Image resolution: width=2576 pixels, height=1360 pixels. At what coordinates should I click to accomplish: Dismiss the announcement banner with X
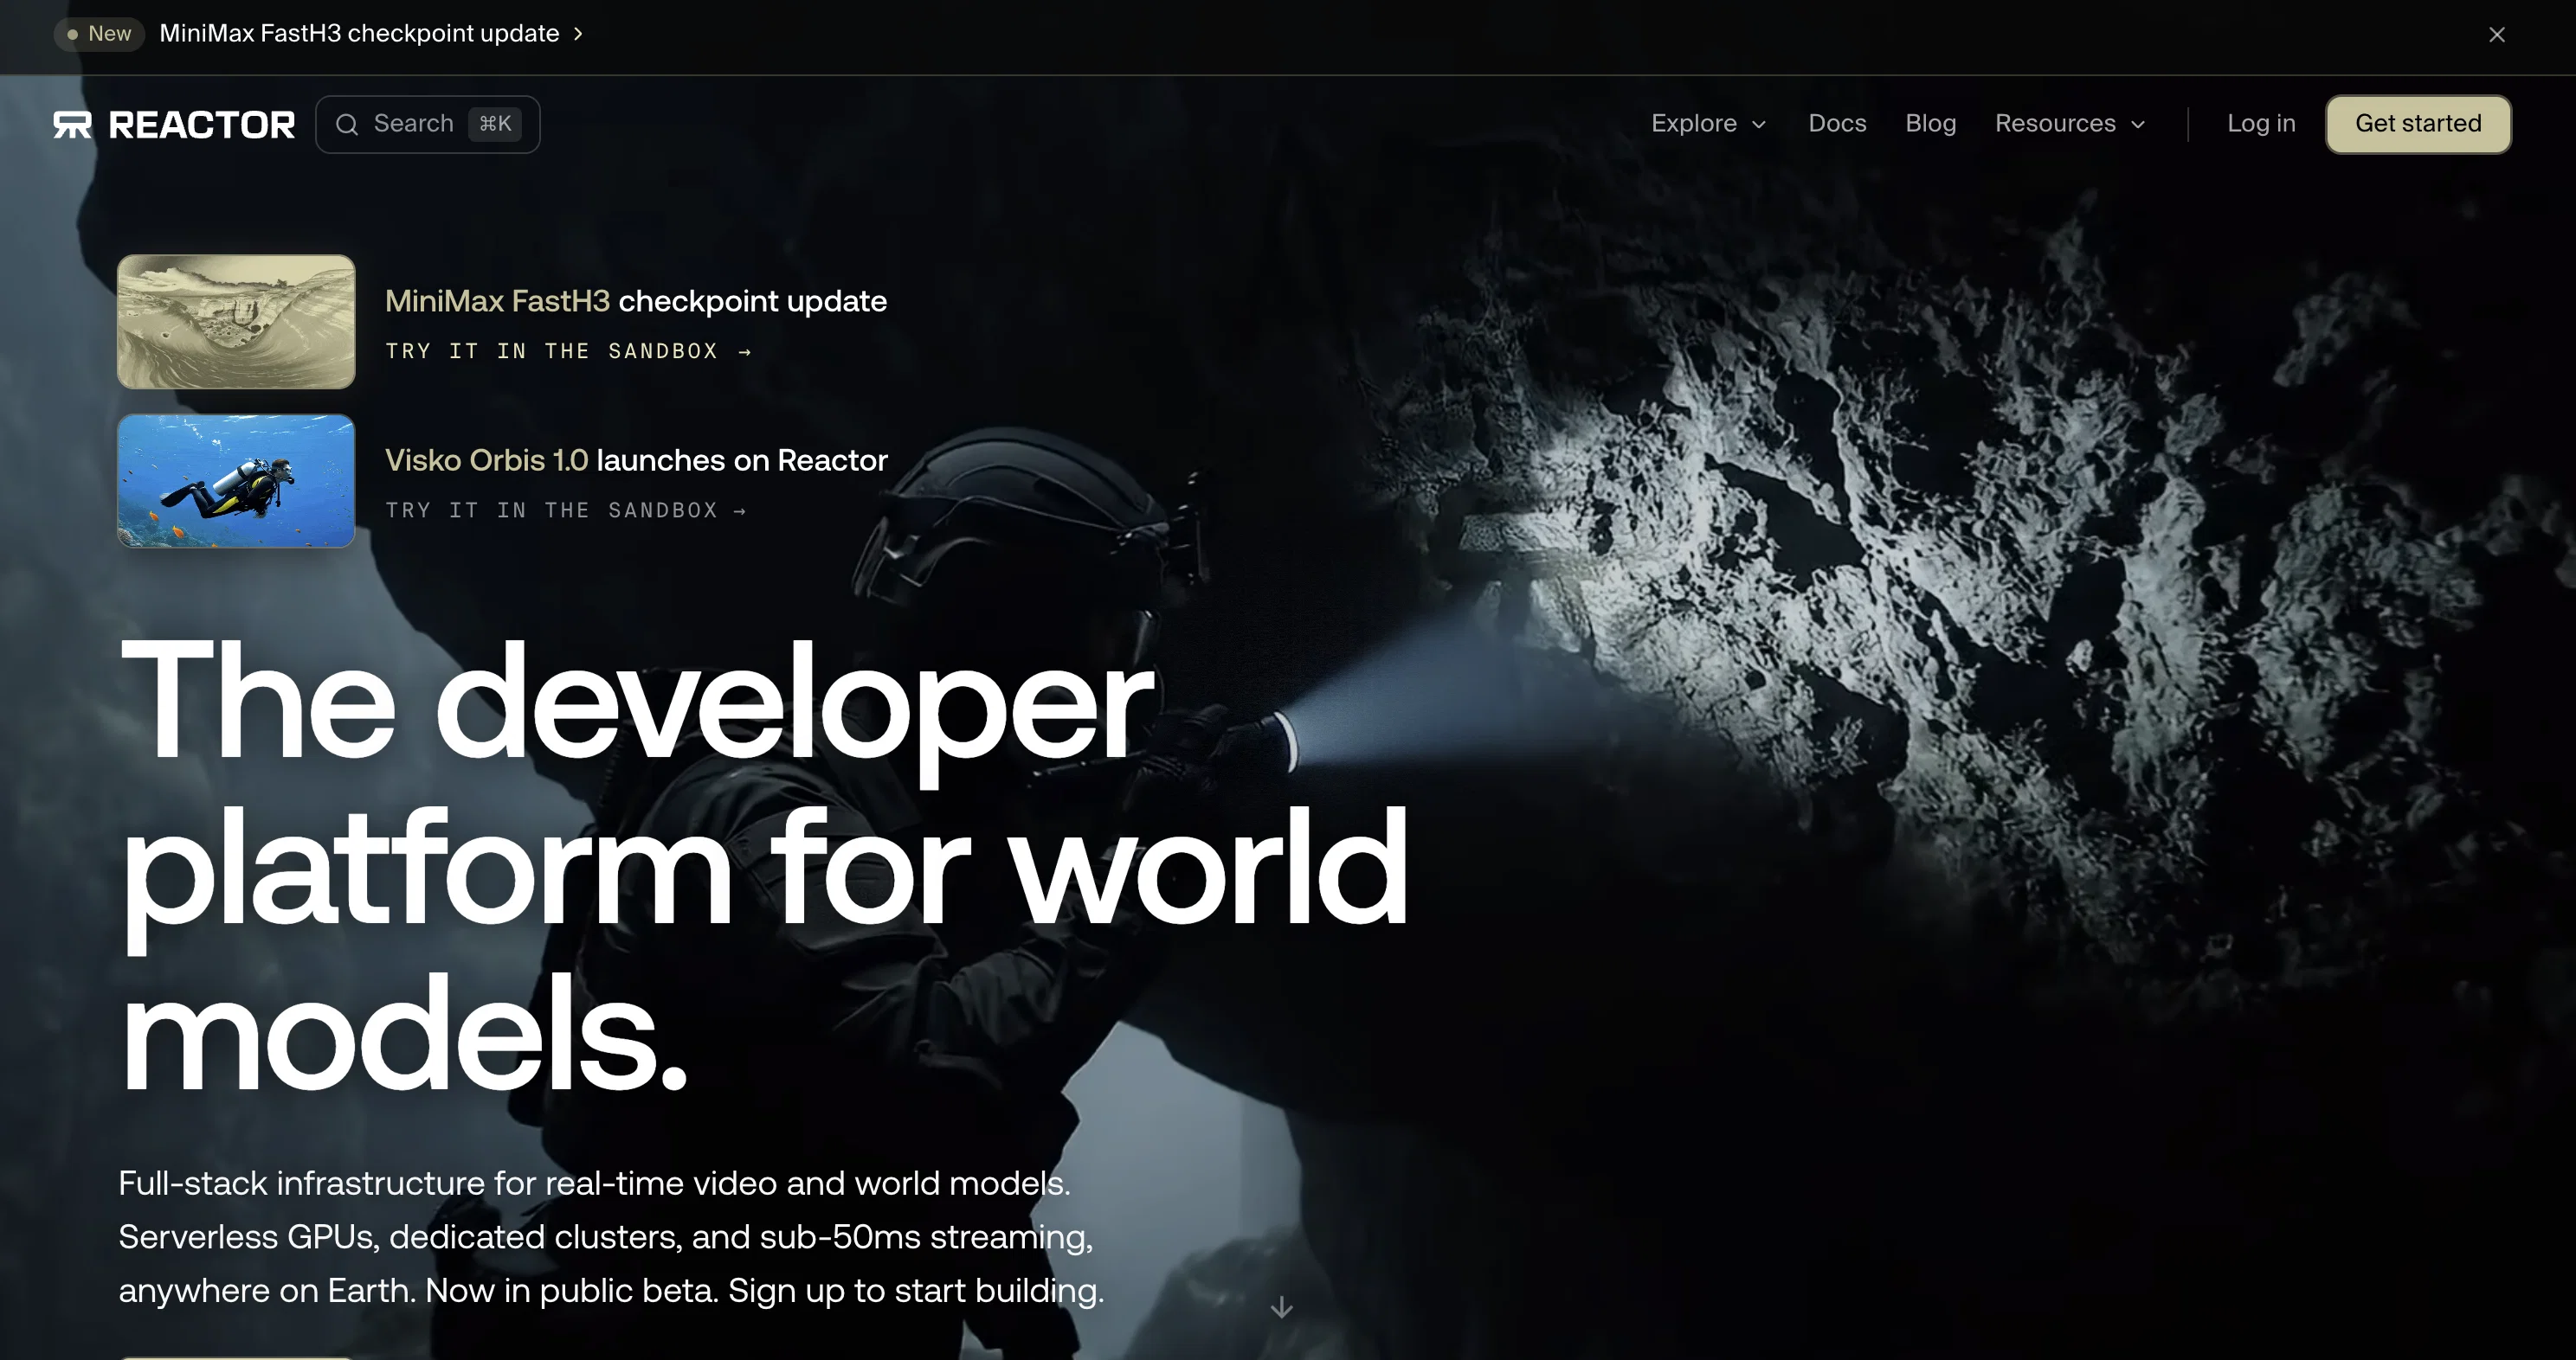tap(2496, 35)
